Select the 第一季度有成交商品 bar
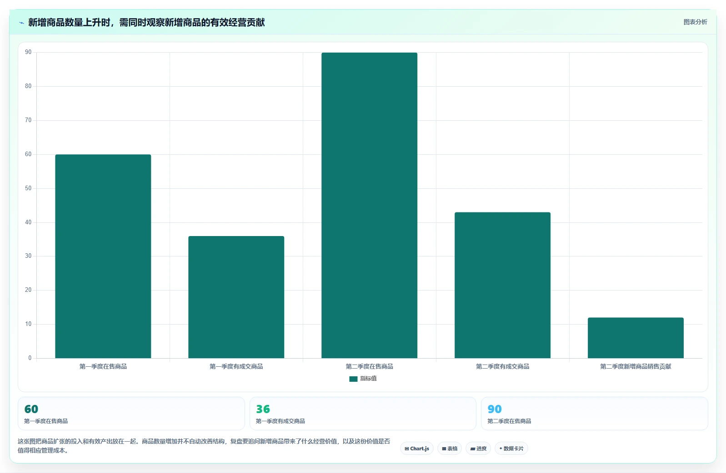Screen dimensions: 726x473 tap(236, 297)
